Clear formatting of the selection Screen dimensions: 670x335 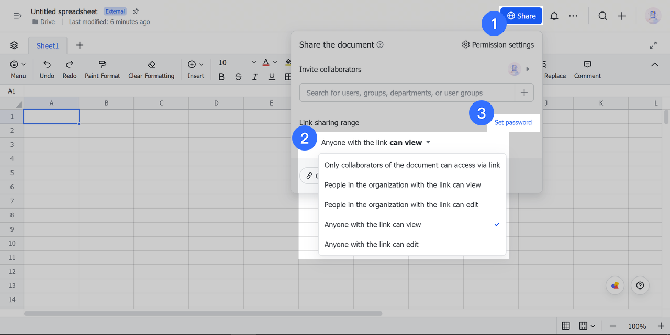pos(151,68)
